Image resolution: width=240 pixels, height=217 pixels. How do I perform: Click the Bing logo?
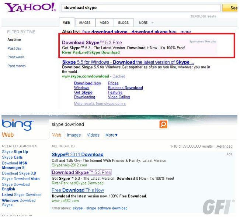[18, 125]
